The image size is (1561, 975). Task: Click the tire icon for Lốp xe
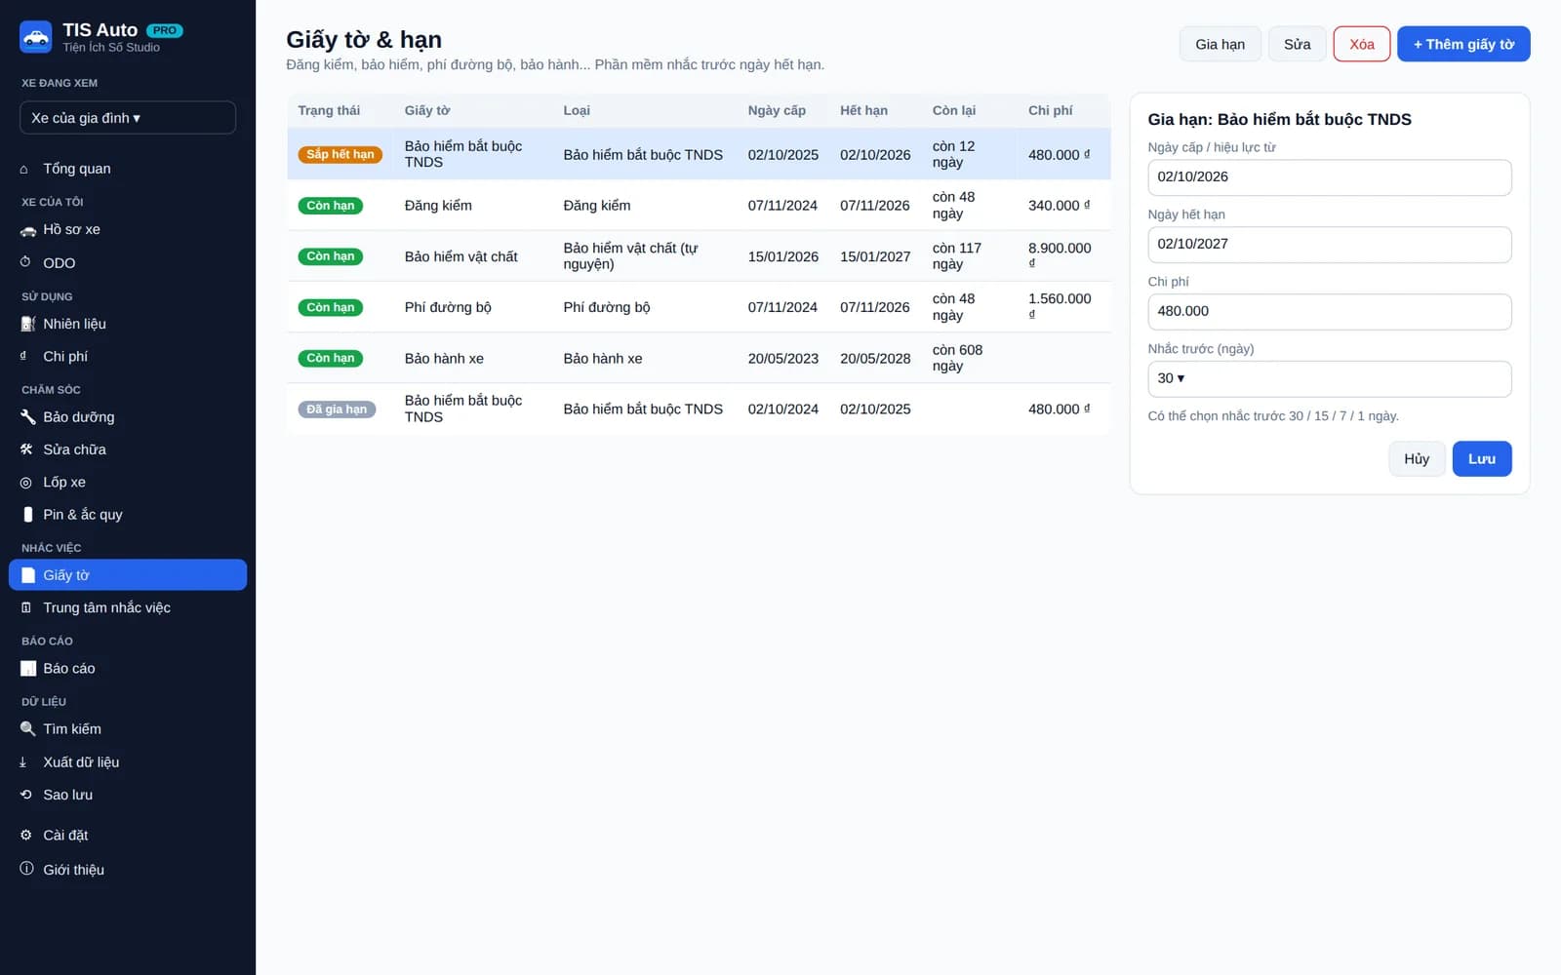(x=25, y=483)
